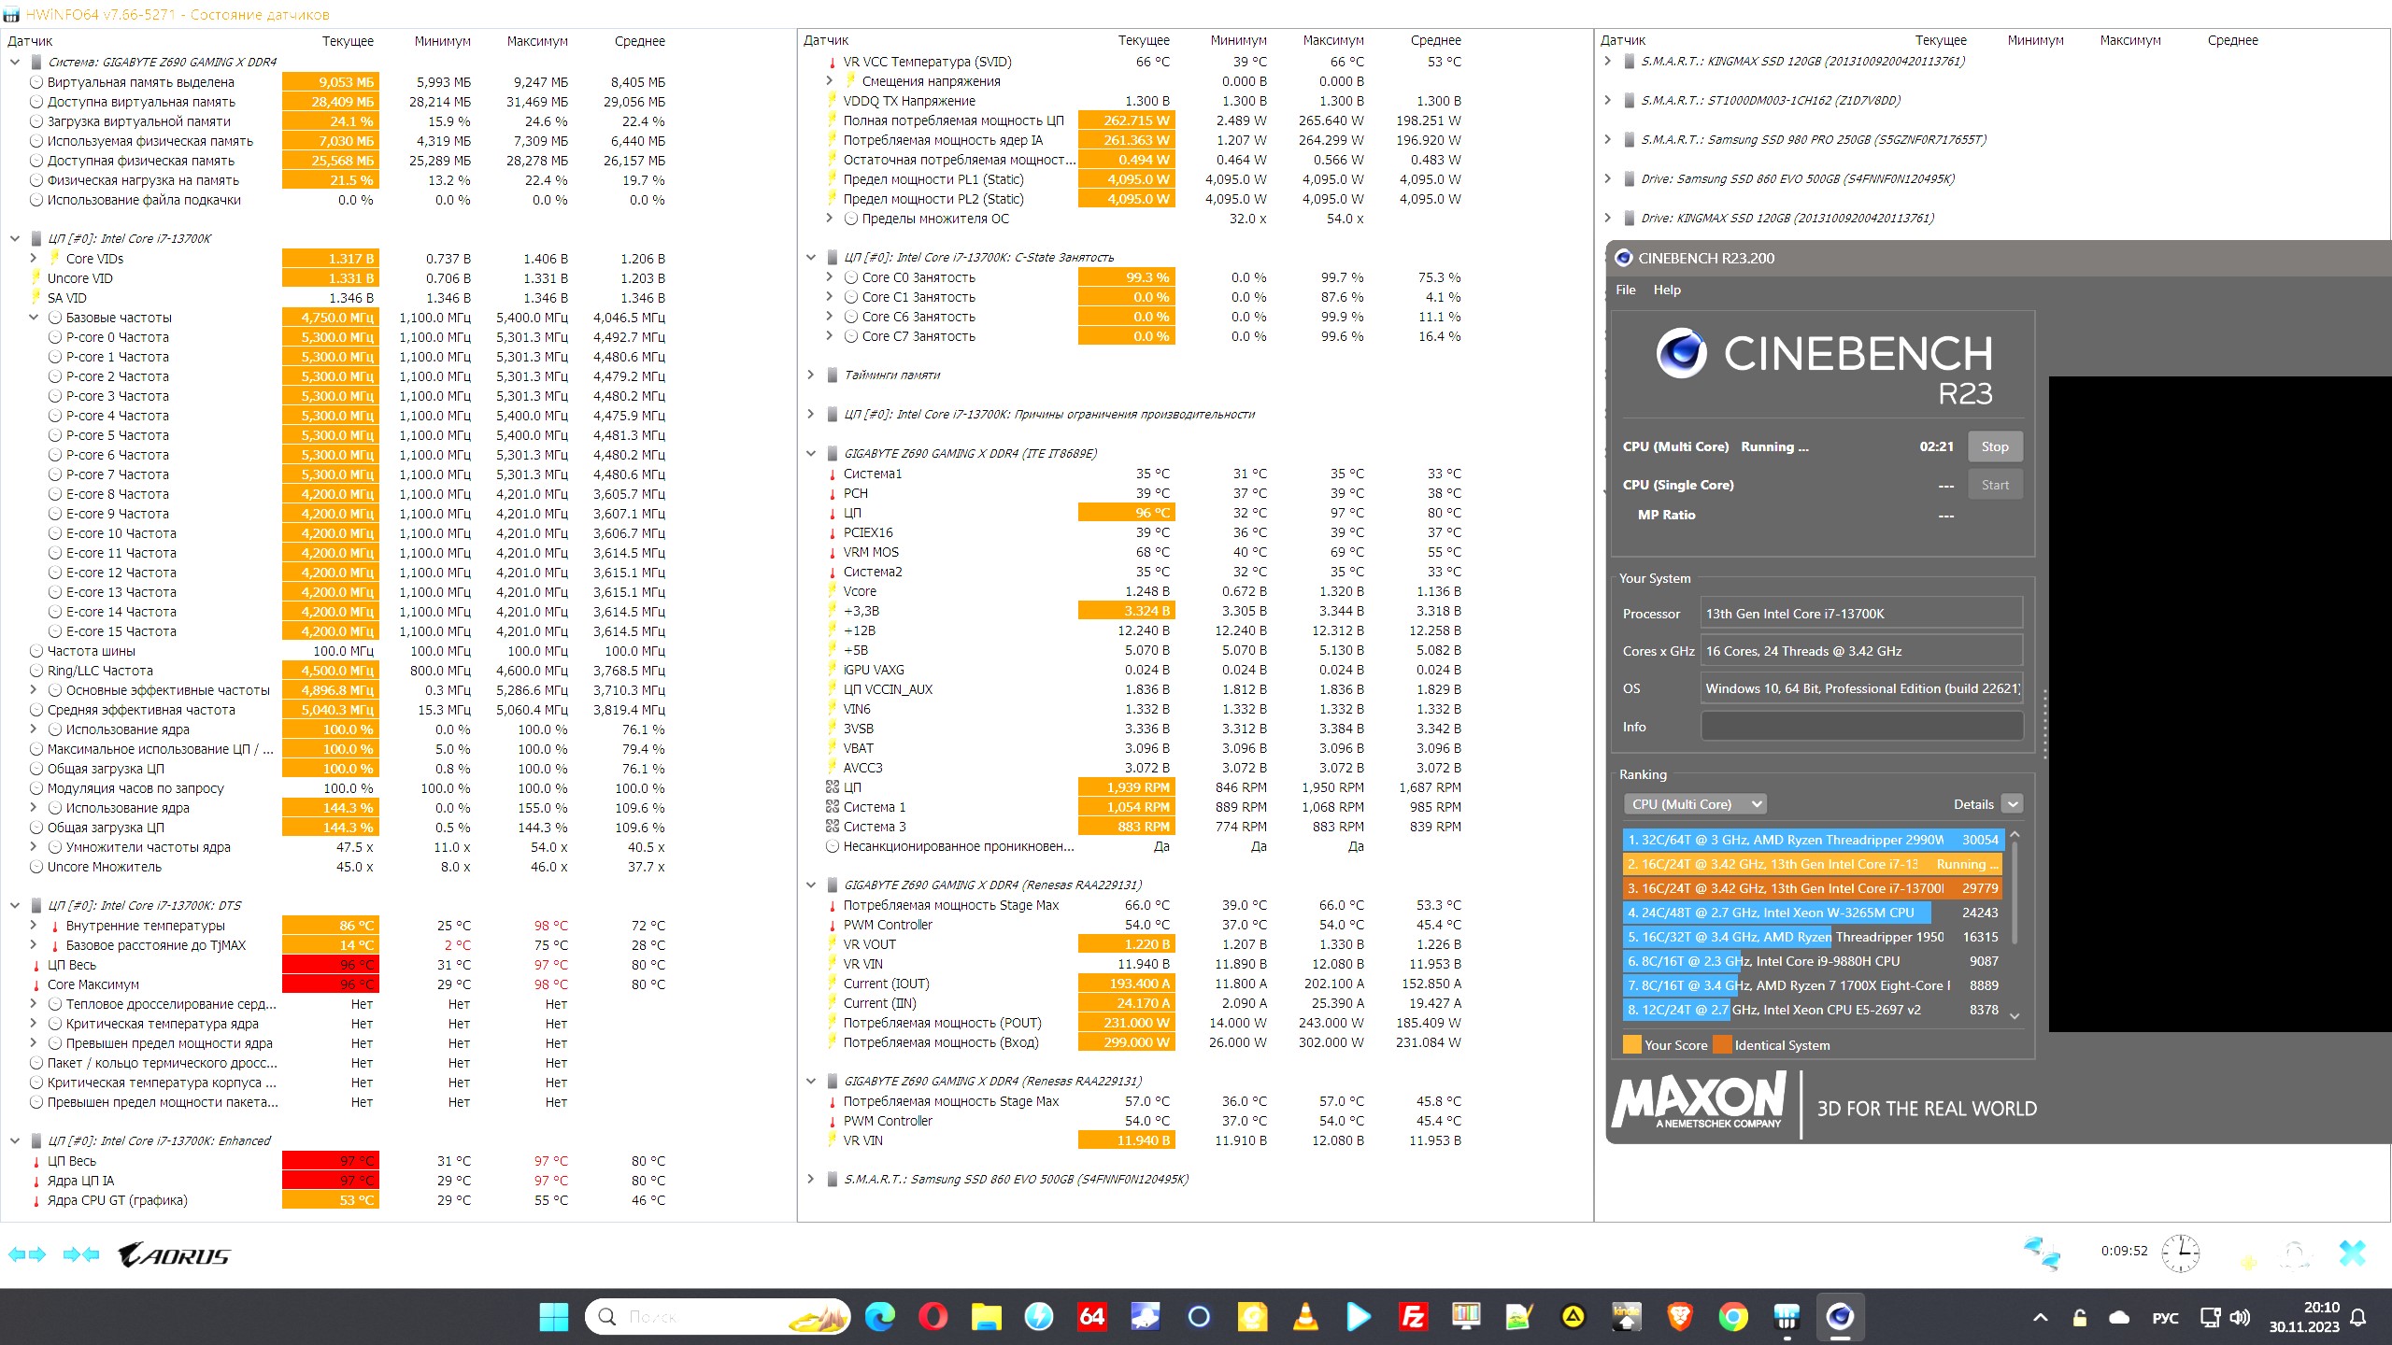The width and height of the screenshot is (2392, 1345).
Task: Open VLC from the taskbar
Action: [1305, 1317]
